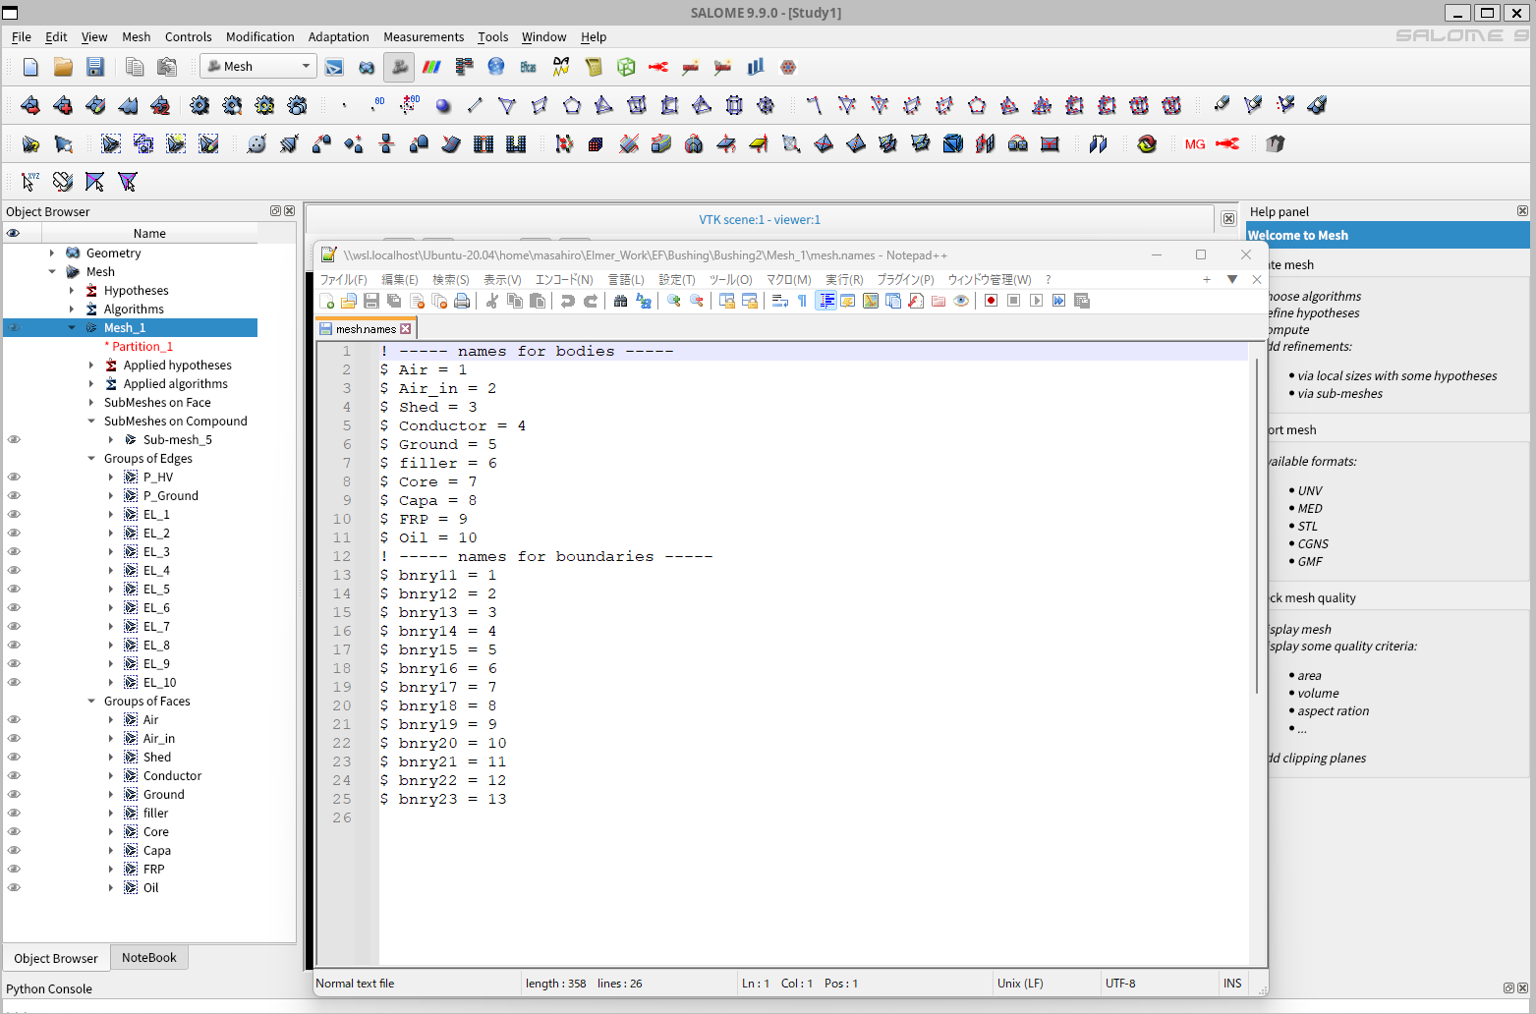
Task: Expand the Geometry tree node
Action: click(52, 253)
